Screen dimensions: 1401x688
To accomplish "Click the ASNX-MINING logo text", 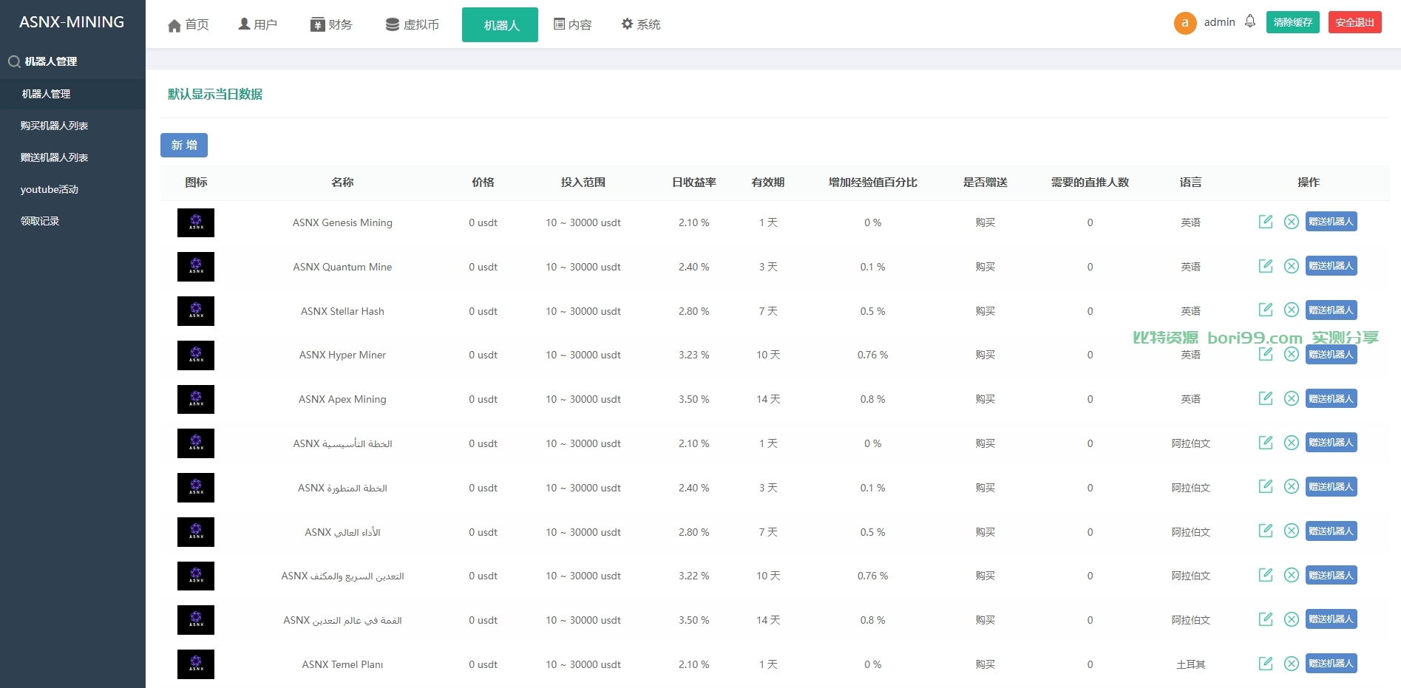I will [72, 22].
